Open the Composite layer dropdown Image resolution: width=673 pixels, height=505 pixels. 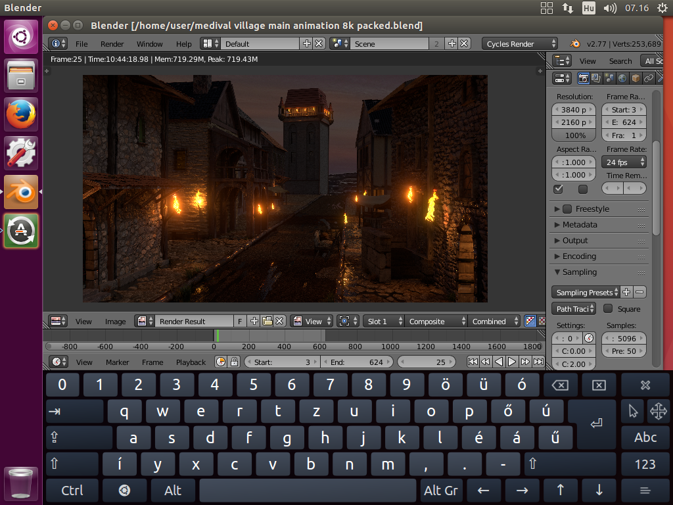pos(436,321)
